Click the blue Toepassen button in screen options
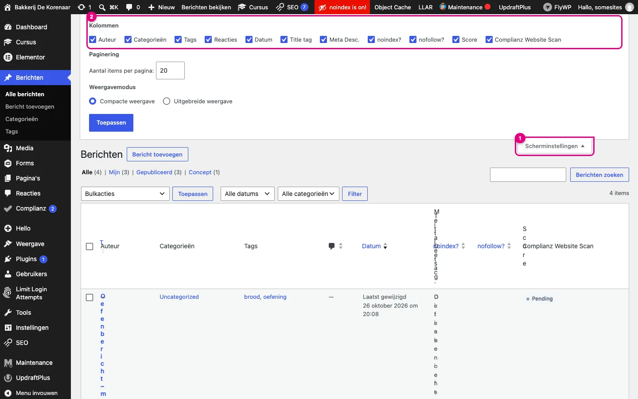This screenshot has height=399, width=638. 111,123
